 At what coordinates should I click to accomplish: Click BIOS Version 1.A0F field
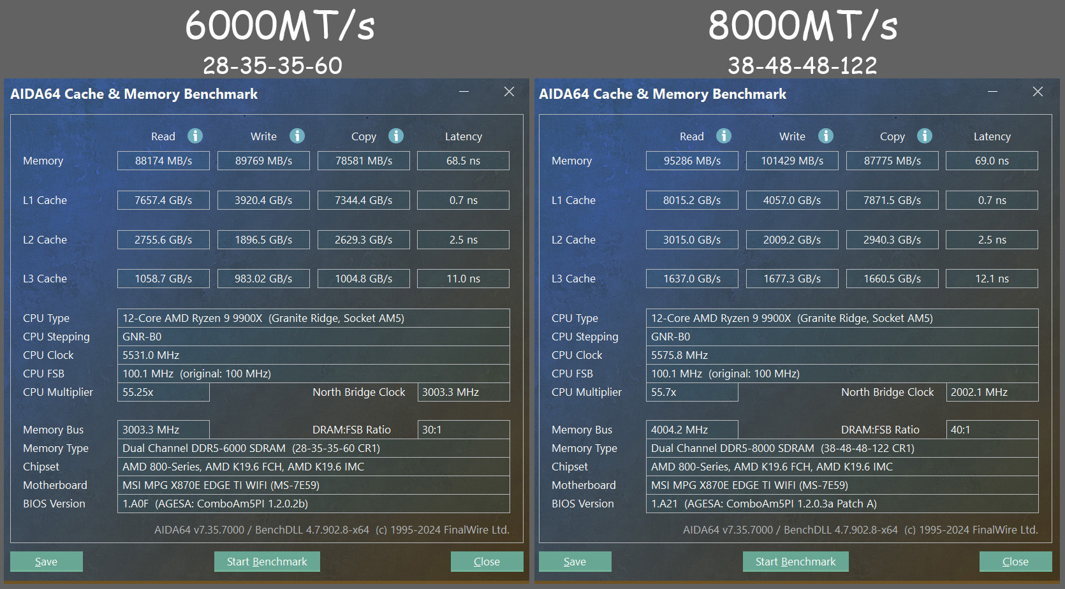(x=313, y=504)
